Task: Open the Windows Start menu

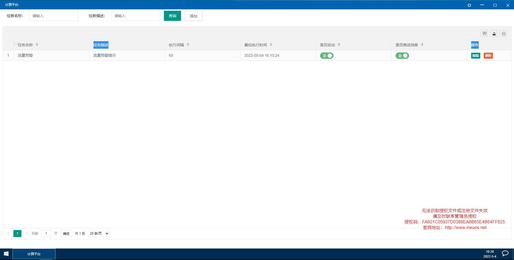Action: point(6,254)
